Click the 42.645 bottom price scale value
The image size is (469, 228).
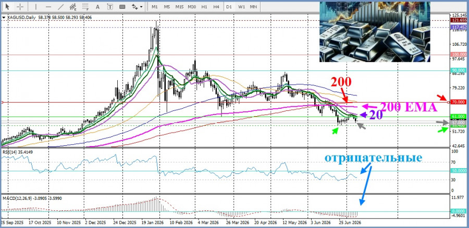pos(459,146)
